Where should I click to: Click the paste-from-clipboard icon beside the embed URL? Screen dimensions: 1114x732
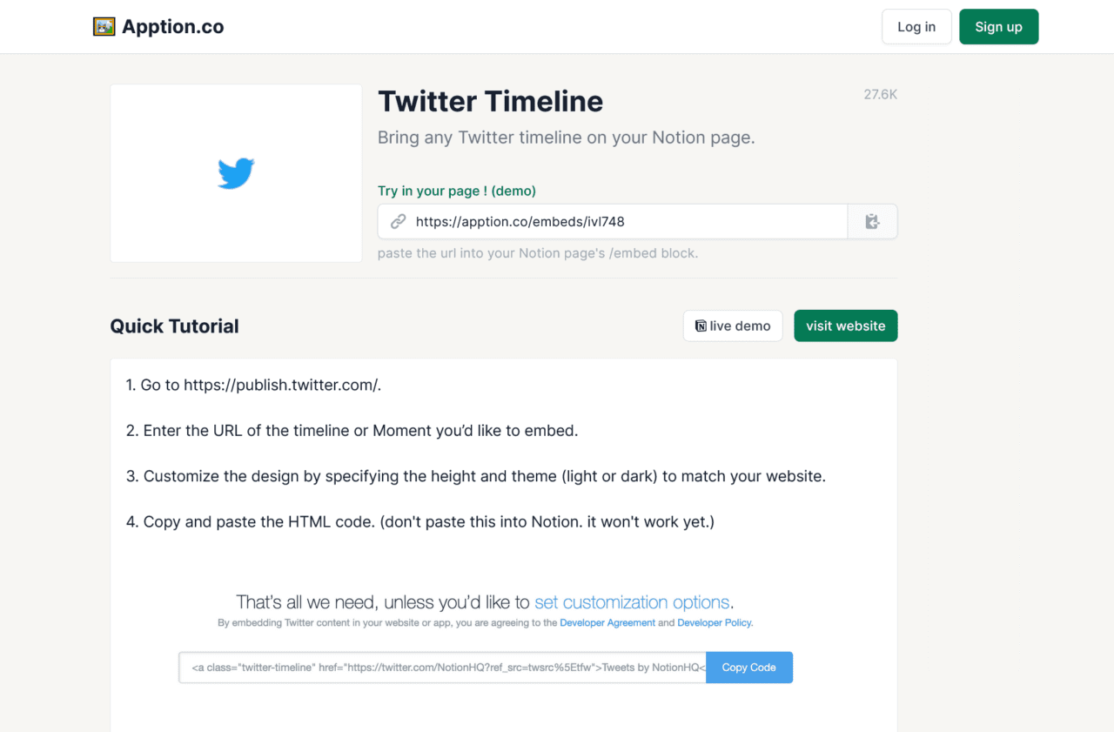pos(872,221)
